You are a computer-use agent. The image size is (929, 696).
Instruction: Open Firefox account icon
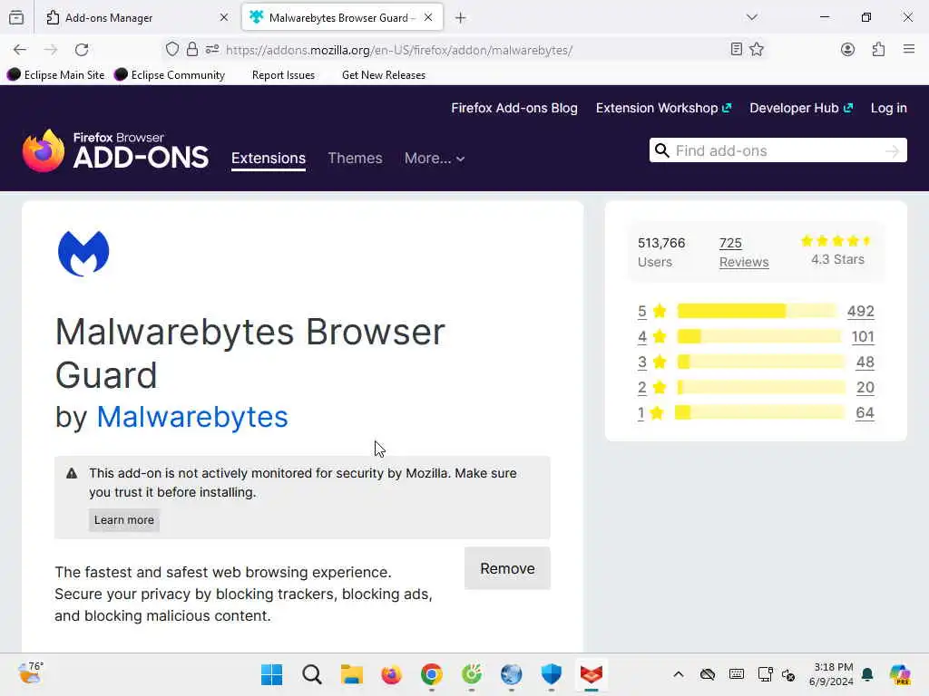coord(847,50)
